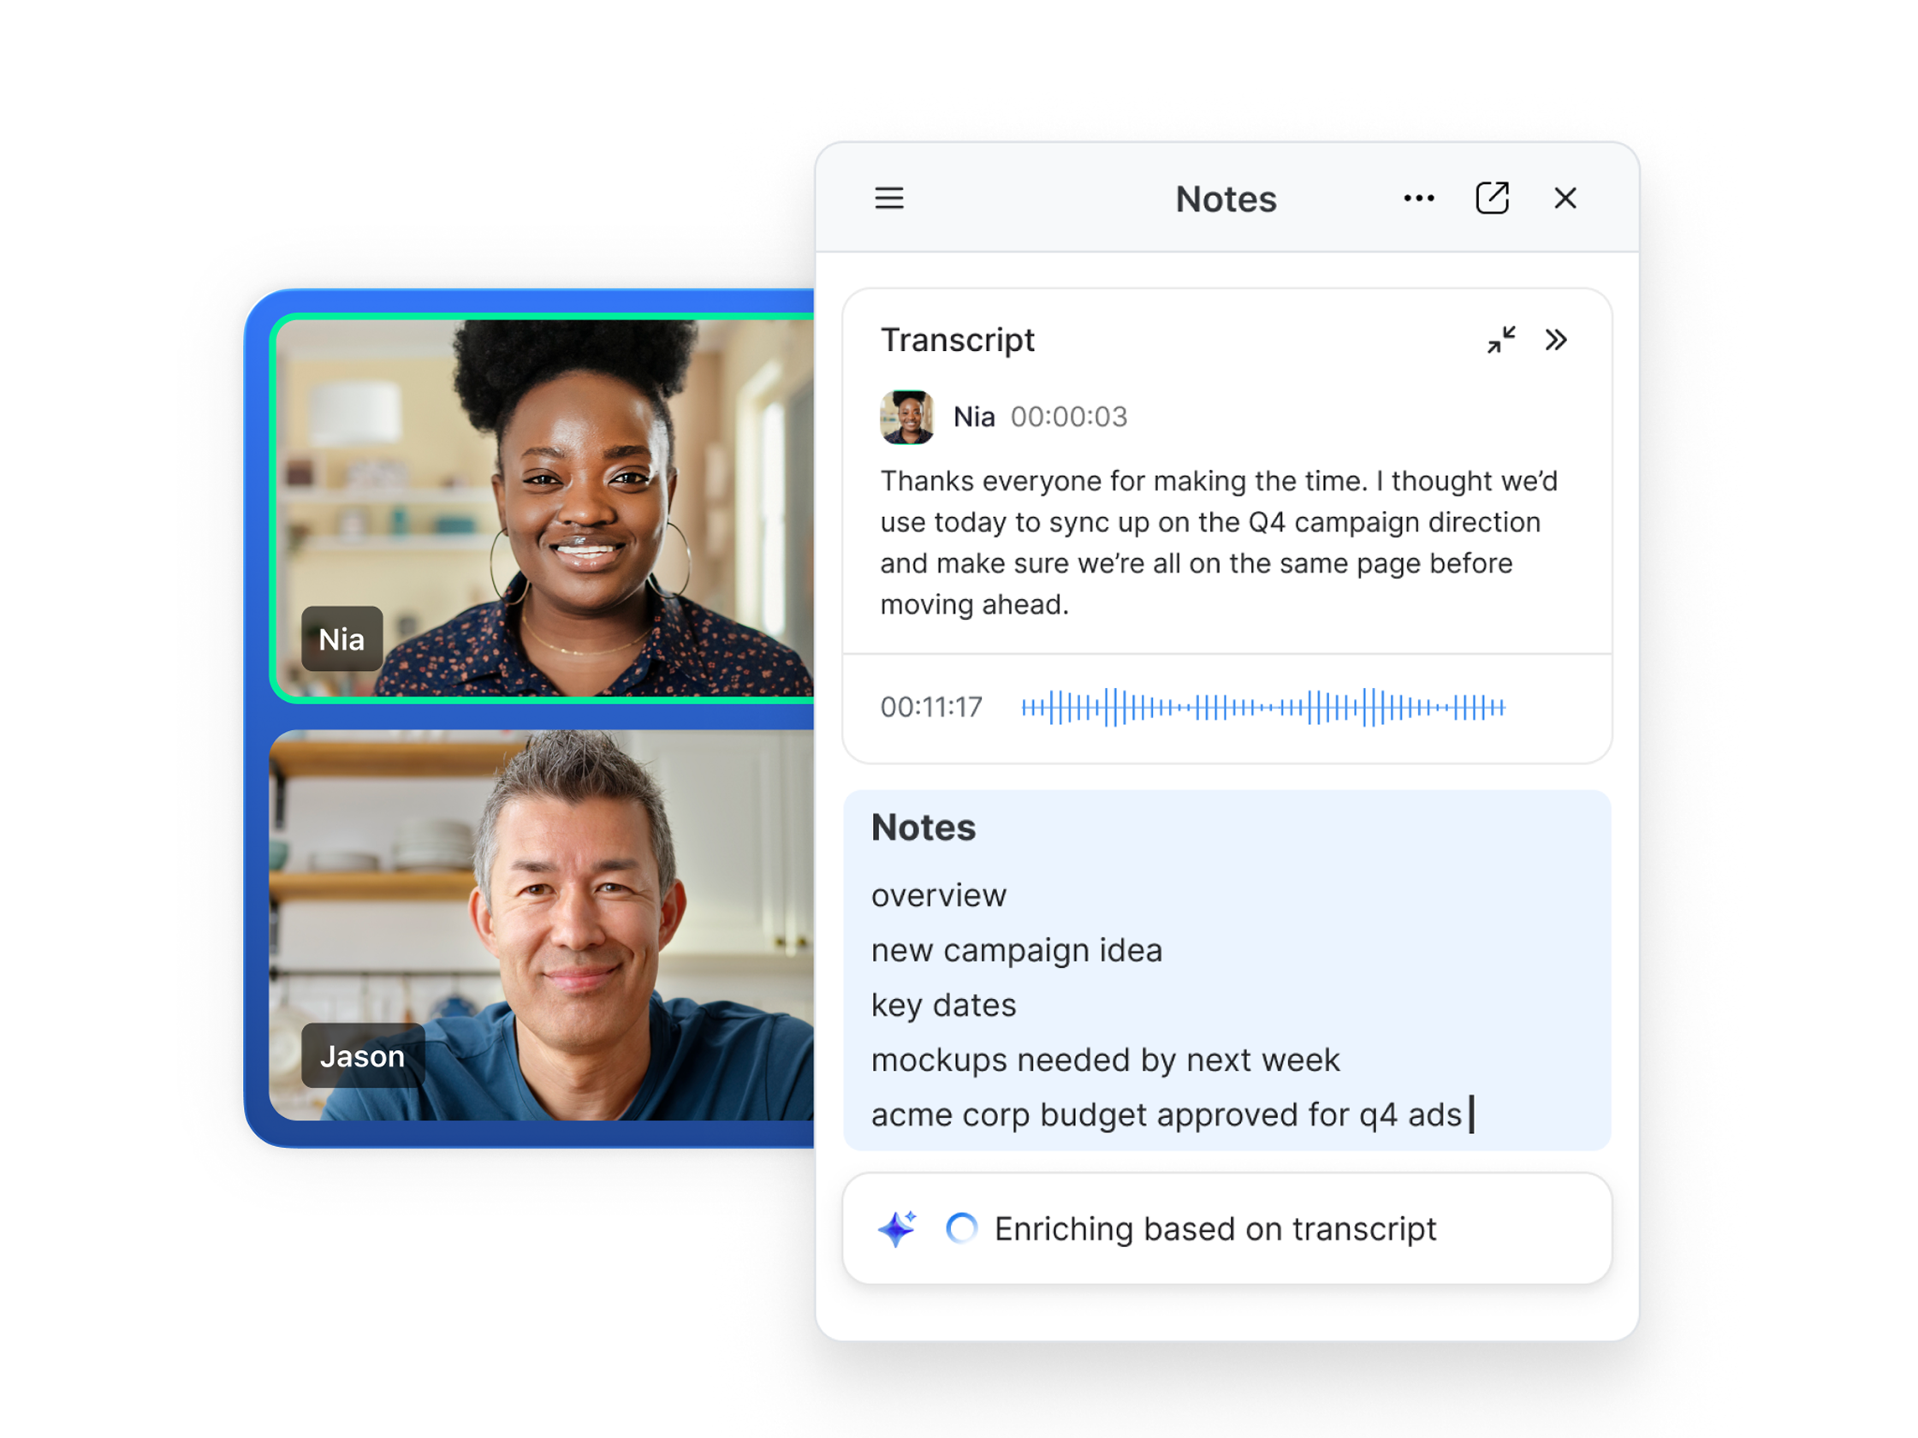
Task: Open the hamburger menu in the Notes panel
Action: coord(888,199)
